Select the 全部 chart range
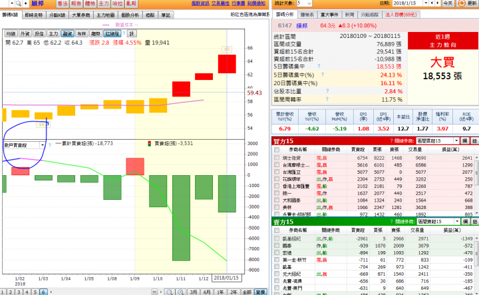The width and height of the screenshot is (479, 295). pos(247,292)
